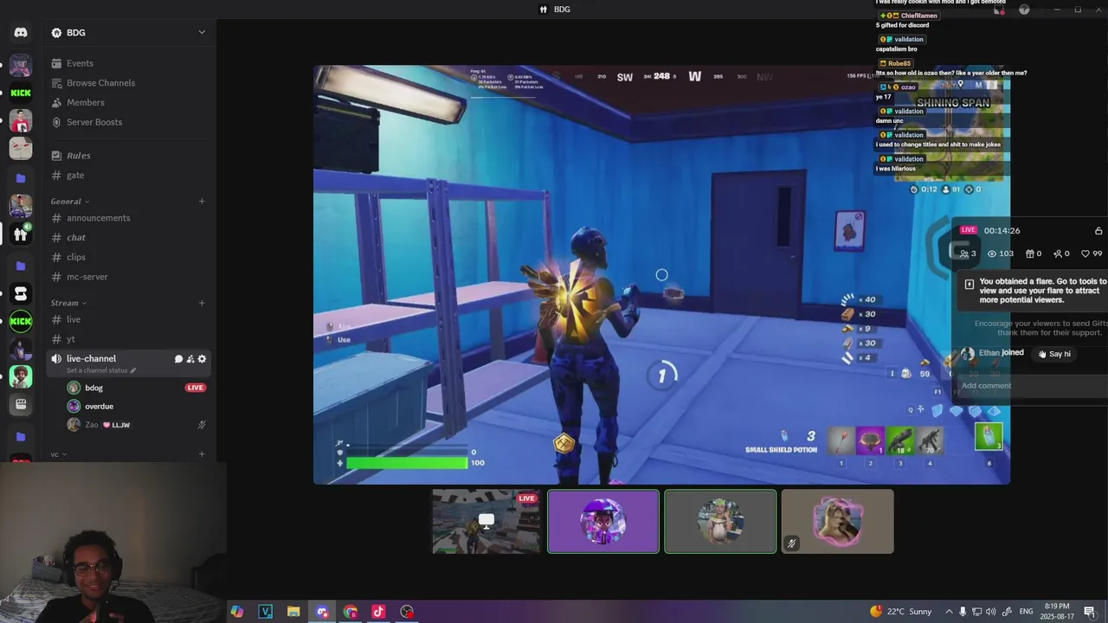Screen dimensions: 1108x623
Task: Edit live-channel settings with the gear icon
Action: (203, 359)
